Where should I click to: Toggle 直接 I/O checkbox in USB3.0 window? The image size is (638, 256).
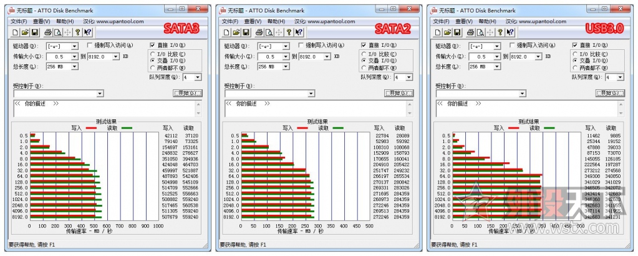[x=575, y=45]
